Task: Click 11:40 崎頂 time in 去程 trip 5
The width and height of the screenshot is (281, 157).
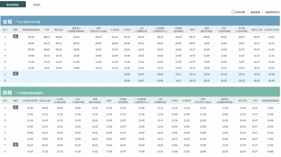Action: pos(99,62)
